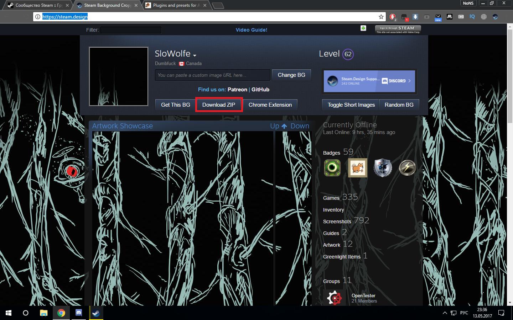Click the green eye badge icon
This screenshot has width=513, height=320.
332,168
